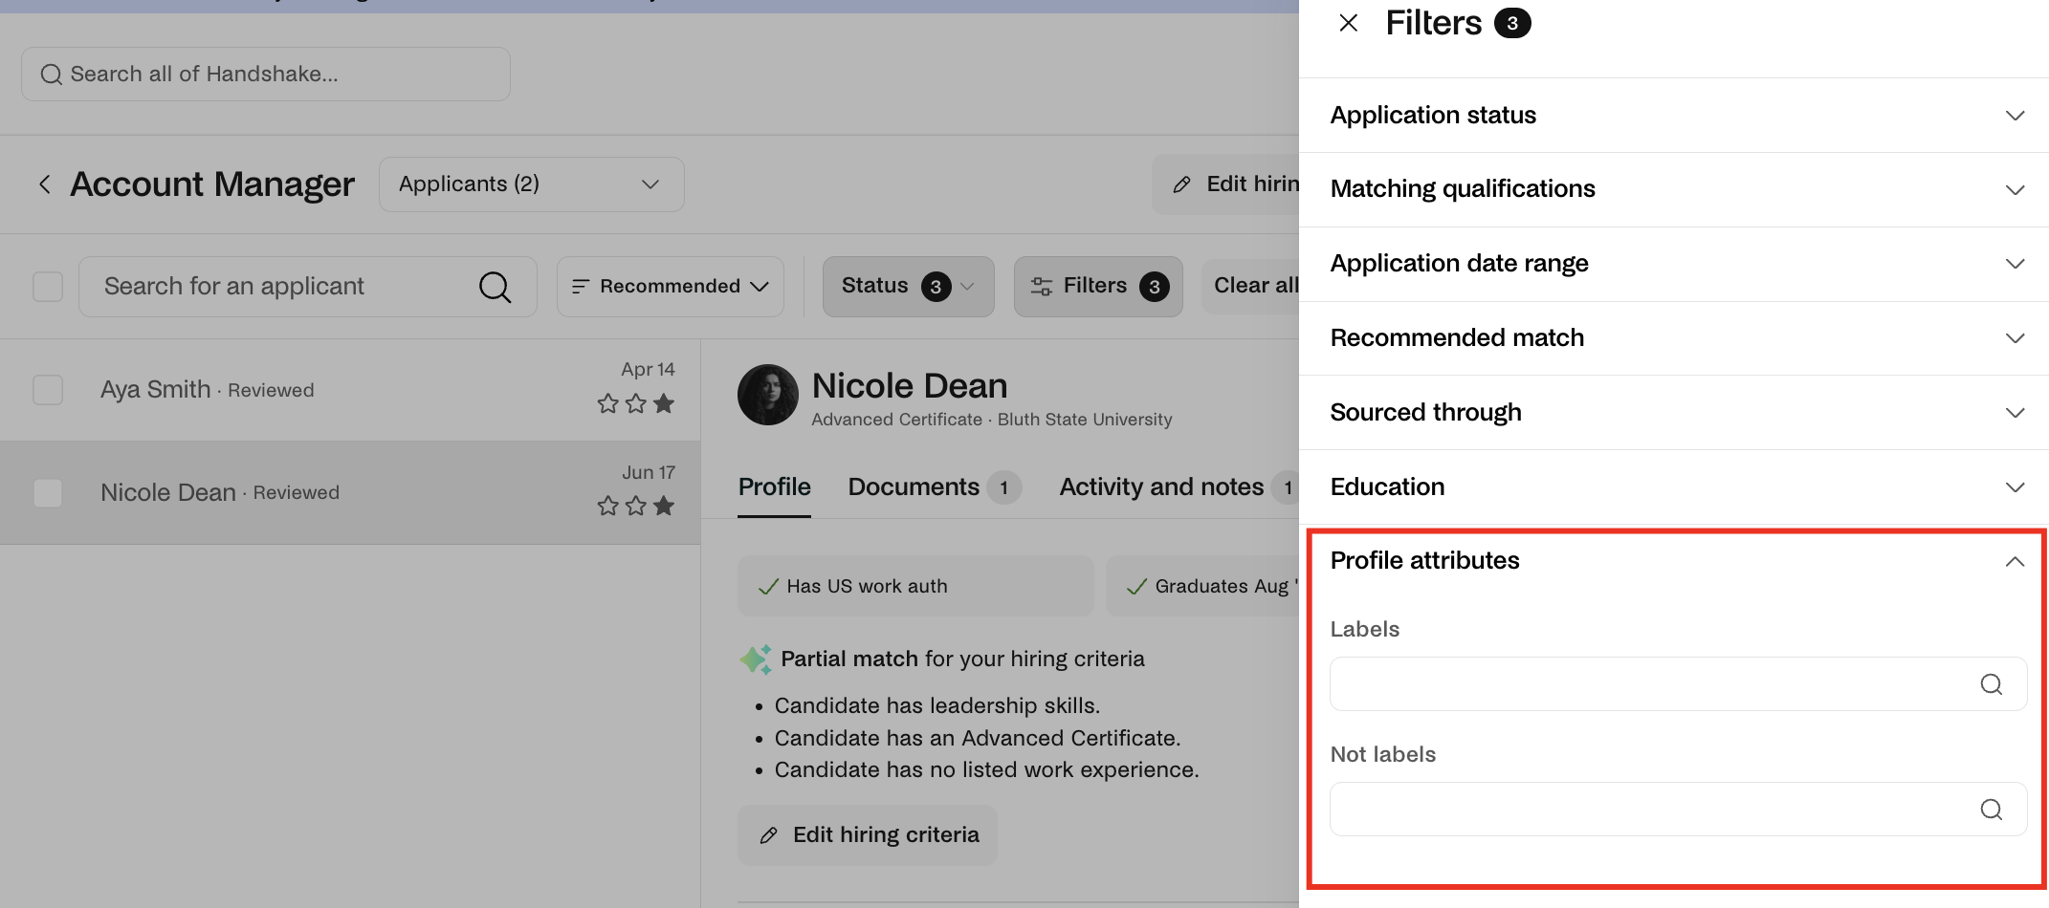Open the Recommended sort dropdown
Image resolution: width=2049 pixels, height=908 pixels.
671,287
